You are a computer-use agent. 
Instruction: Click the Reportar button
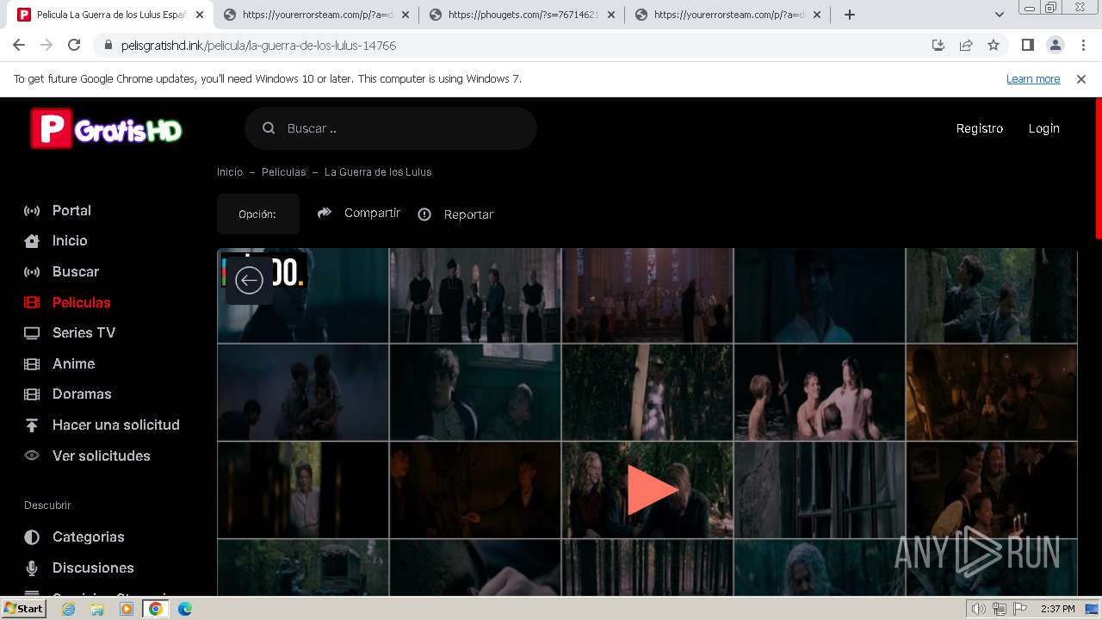pos(455,214)
